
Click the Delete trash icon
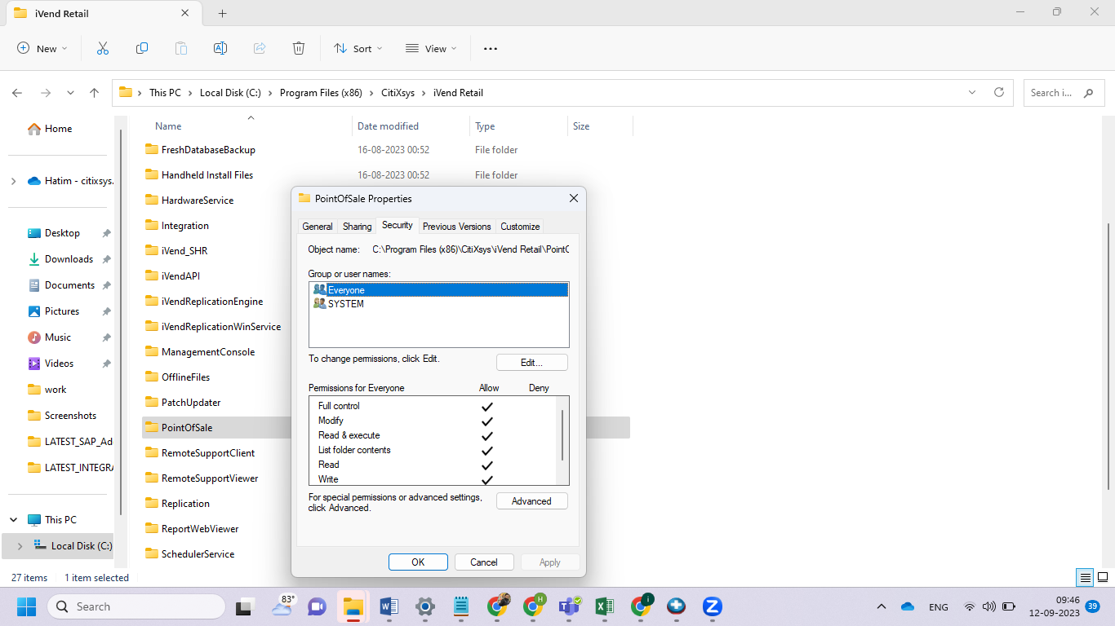299,49
